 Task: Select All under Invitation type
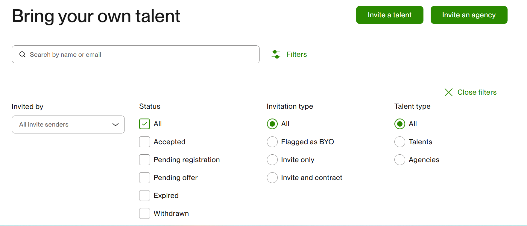(x=272, y=124)
